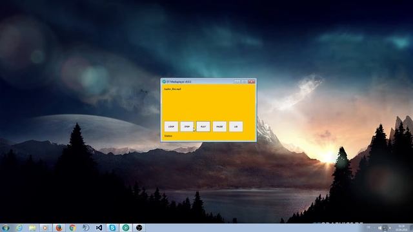
Task: Stop playback with the STOP button
Action: [187, 126]
